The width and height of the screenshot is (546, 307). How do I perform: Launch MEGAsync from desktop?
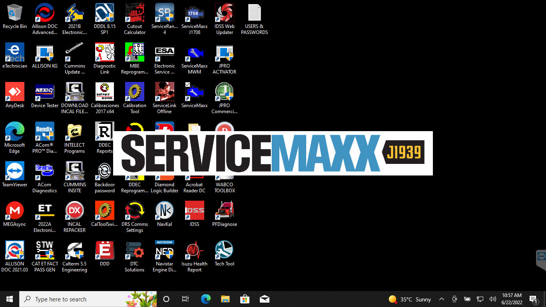tap(15, 214)
